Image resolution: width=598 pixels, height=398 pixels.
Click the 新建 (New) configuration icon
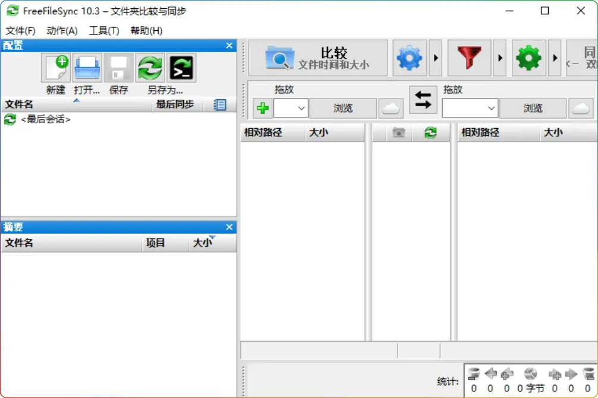click(x=56, y=68)
